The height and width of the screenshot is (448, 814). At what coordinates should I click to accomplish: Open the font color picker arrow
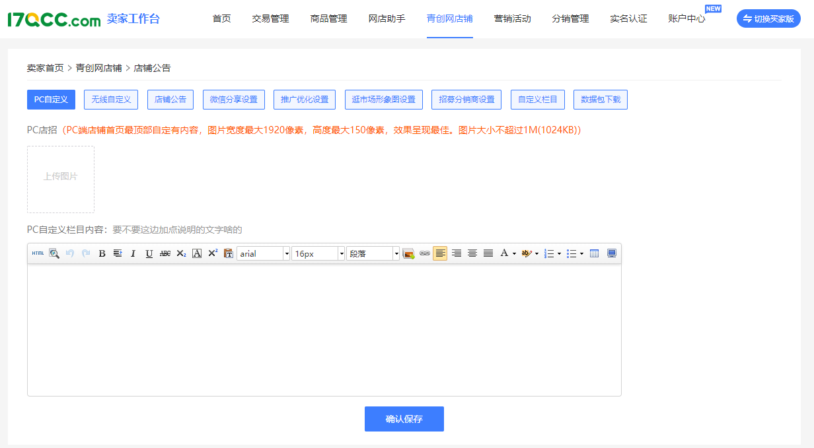tap(514, 253)
